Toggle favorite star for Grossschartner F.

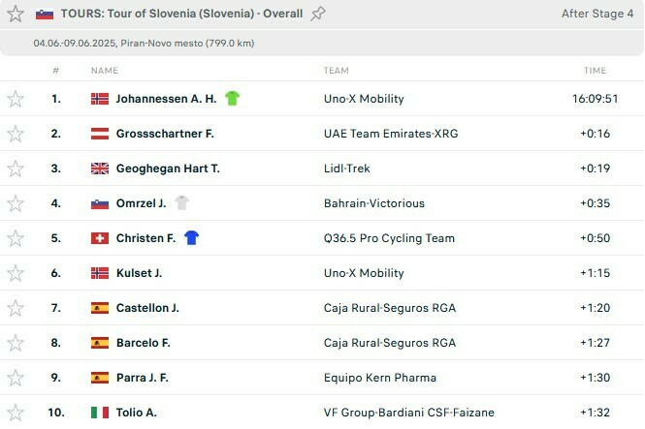tap(16, 134)
